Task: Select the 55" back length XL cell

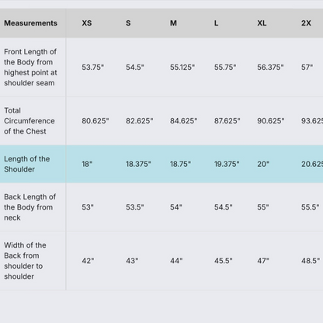Action: pyautogui.click(x=263, y=207)
